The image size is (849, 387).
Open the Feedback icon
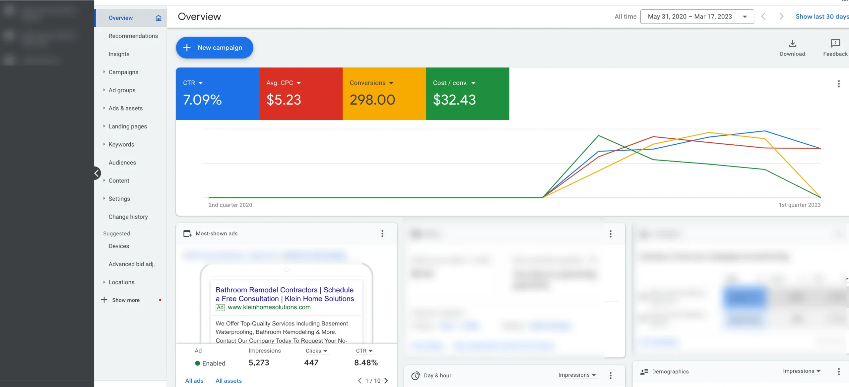[835, 43]
